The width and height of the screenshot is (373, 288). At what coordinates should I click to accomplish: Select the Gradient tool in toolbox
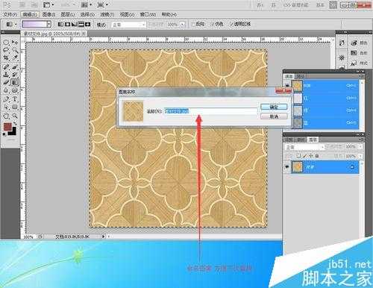point(15,82)
